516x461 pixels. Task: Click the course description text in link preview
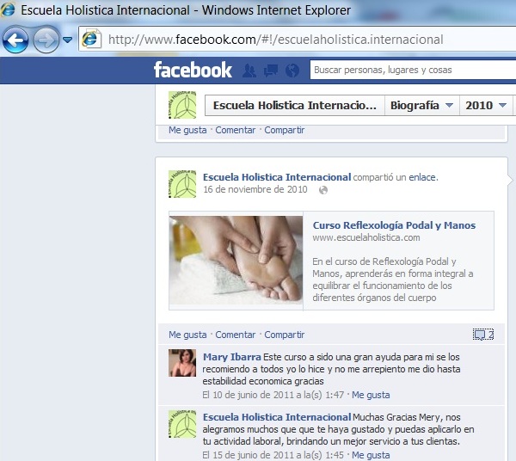click(x=393, y=280)
